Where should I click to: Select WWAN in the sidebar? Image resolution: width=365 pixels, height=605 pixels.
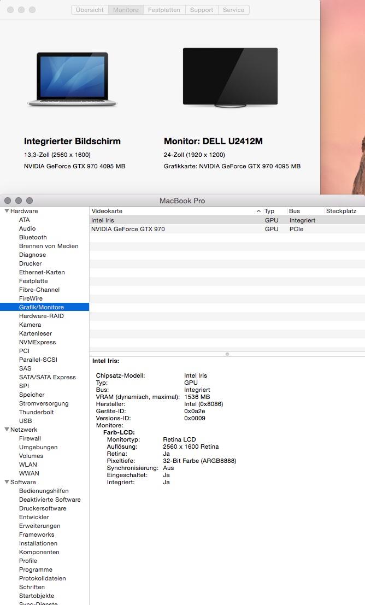pos(30,473)
